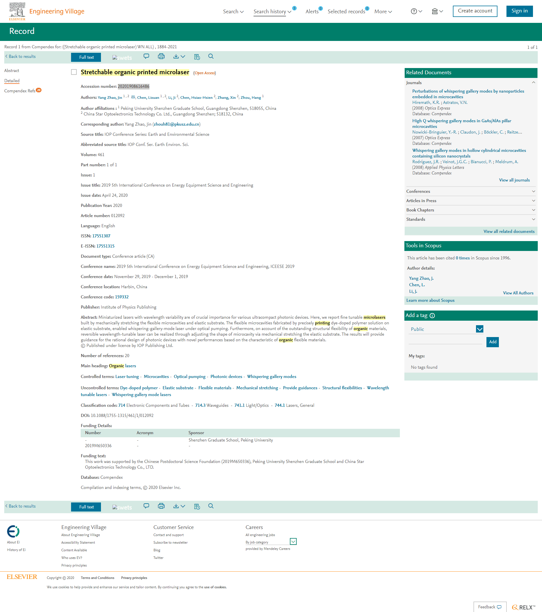Click the tag name input field
Screen dimensions: 542x612
445,342
